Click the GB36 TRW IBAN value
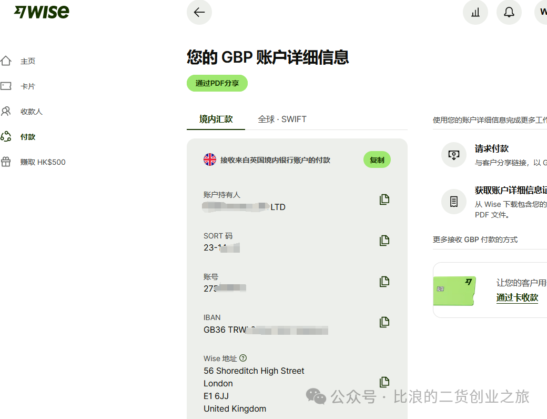This screenshot has width=547, height=419. (x=266, y=330)
